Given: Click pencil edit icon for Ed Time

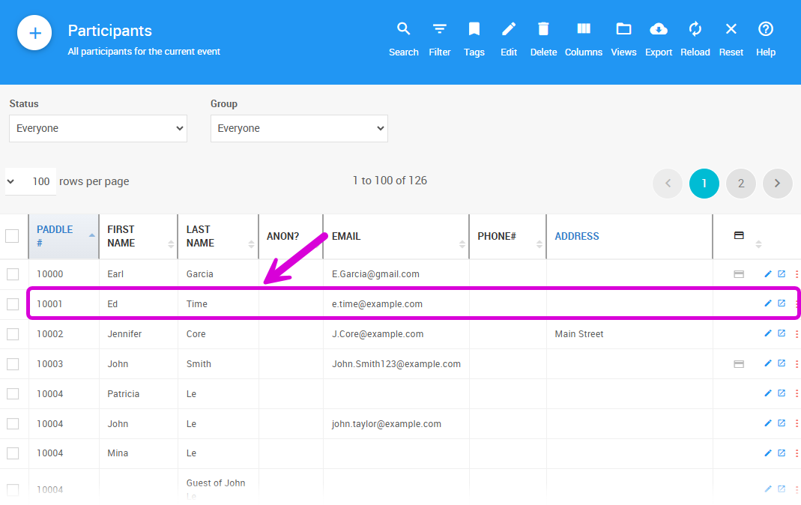Looking at the screenshot, I should (767, 303).
